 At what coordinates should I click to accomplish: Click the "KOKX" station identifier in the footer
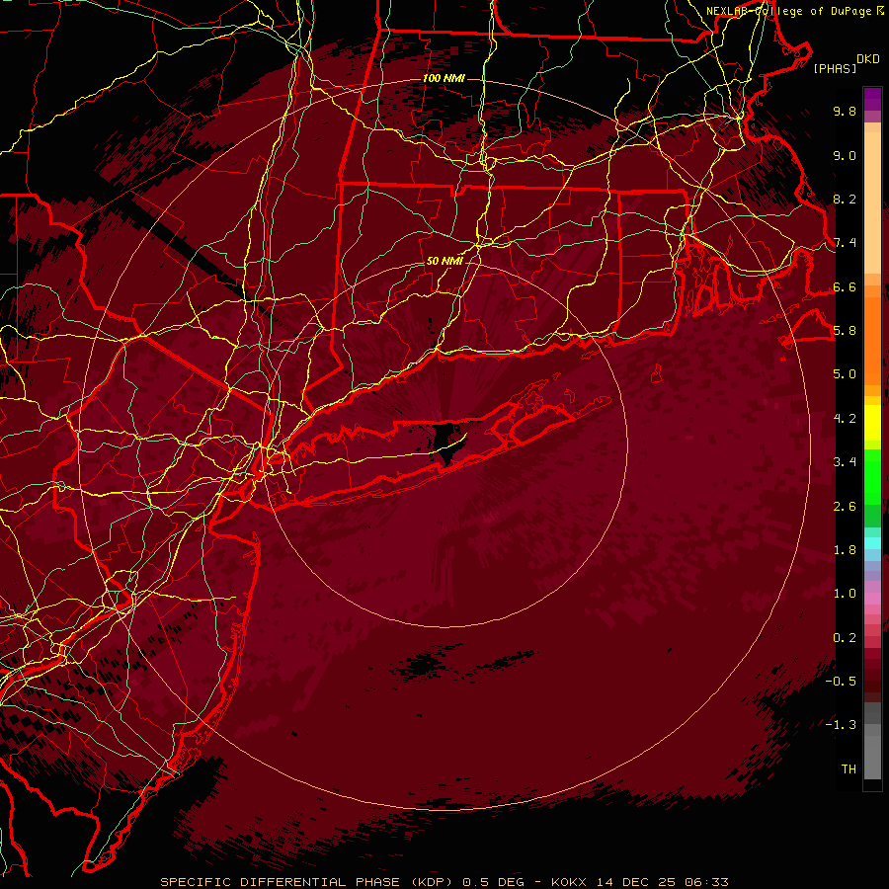[570, 882]
